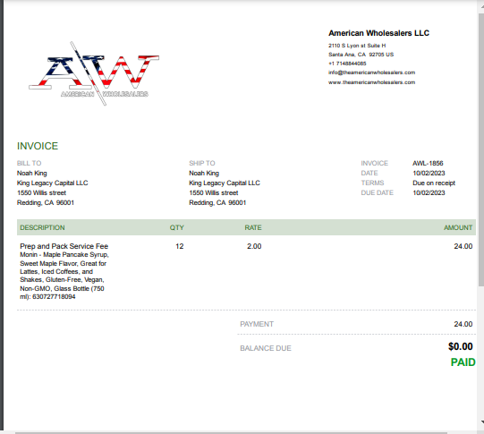The height and width of the screenshot is (434, 484).
Task: Click the DESCRIPTION column header
Action: pos(42,227)
